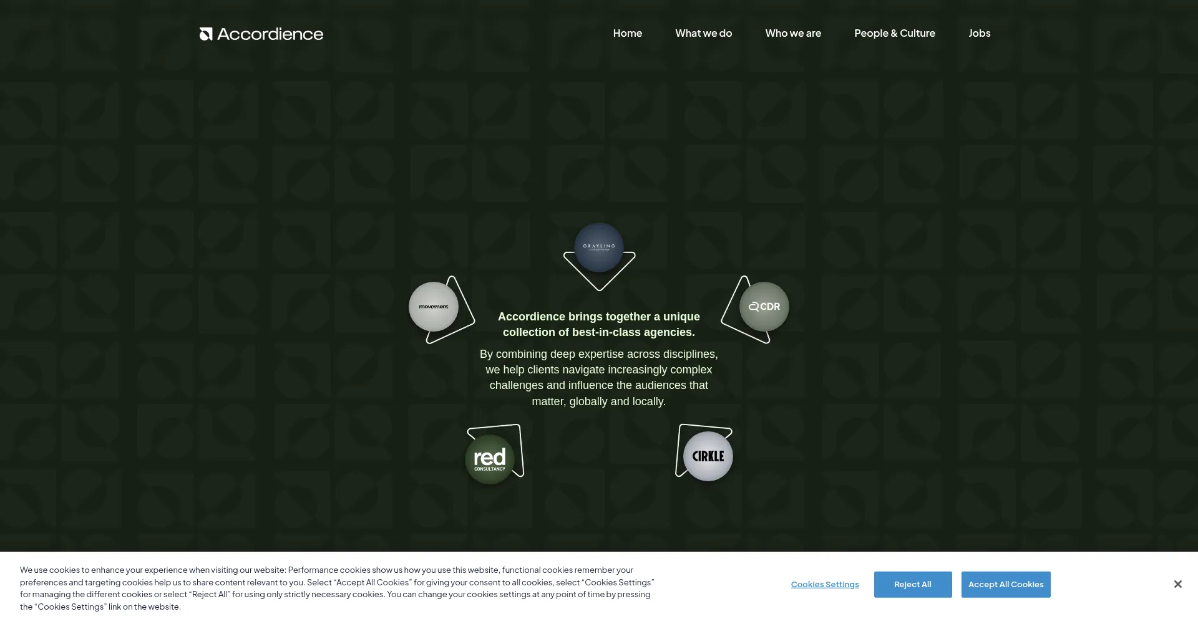Open the Cookies Settings link
Screen dimensions: 1198x619
(x=824, y=585)
